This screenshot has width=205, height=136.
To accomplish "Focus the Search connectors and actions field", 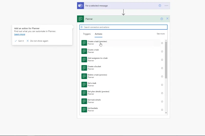I will point(124,27).
